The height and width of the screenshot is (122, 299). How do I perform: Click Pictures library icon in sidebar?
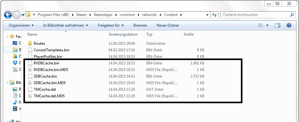pos(15,89)
